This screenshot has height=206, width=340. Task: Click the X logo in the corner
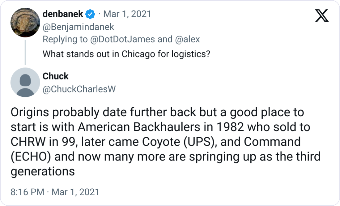pos(322,15)
